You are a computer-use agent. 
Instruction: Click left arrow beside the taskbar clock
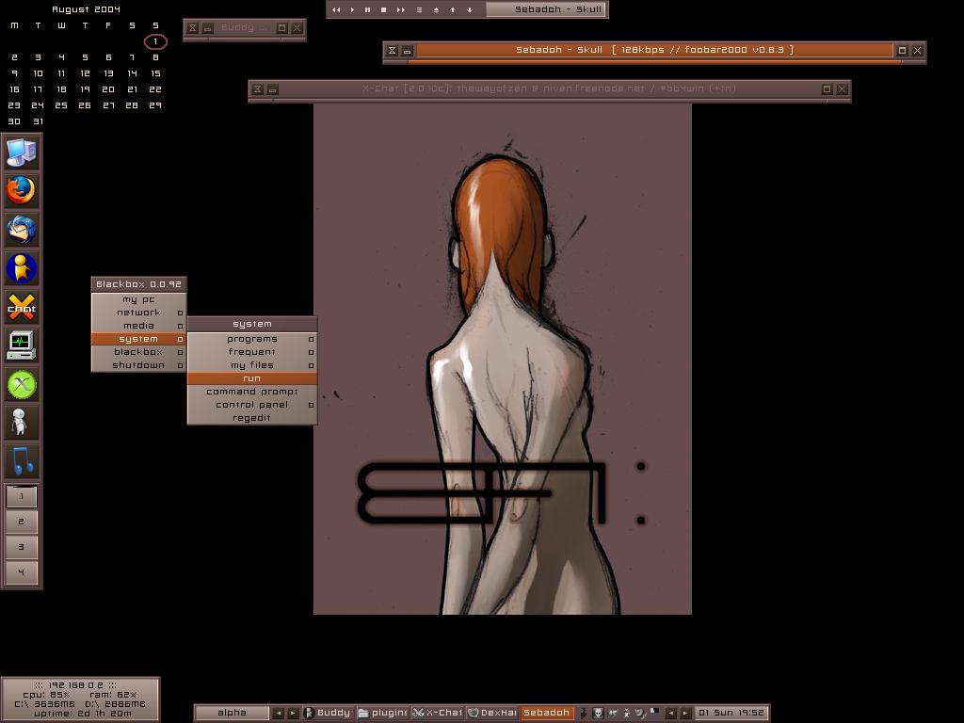click(670, 714)
